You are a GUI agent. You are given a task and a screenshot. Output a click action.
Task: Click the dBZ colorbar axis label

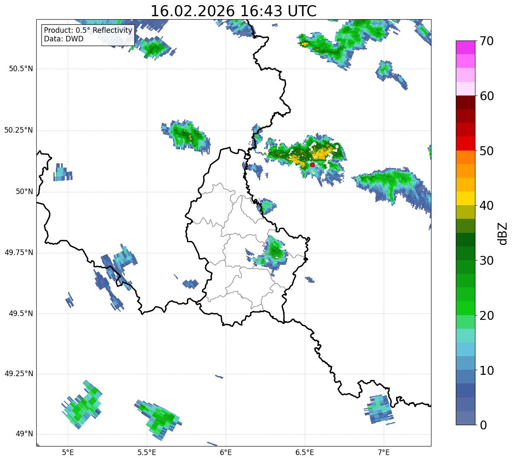click(x=503, y=233)
